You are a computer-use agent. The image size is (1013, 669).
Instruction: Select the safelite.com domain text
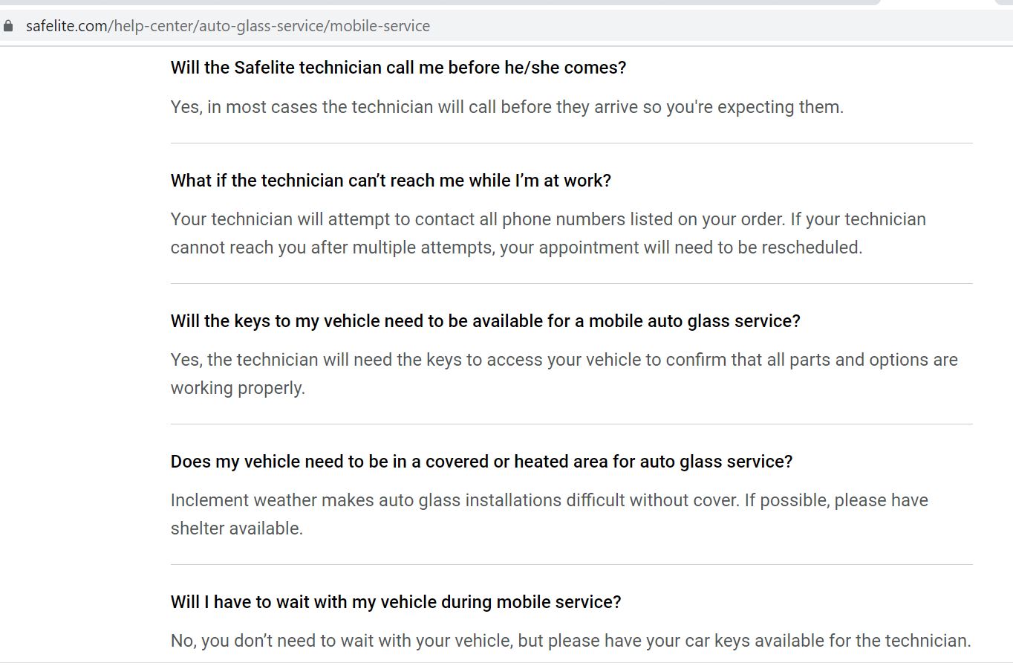[x=67, y=25]
